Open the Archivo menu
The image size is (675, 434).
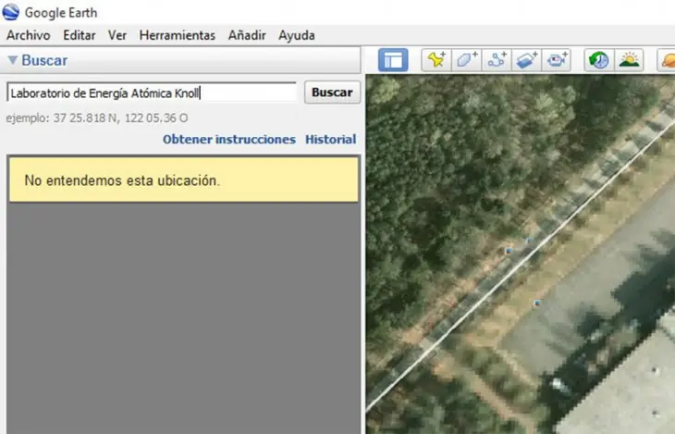coord(29,35)
